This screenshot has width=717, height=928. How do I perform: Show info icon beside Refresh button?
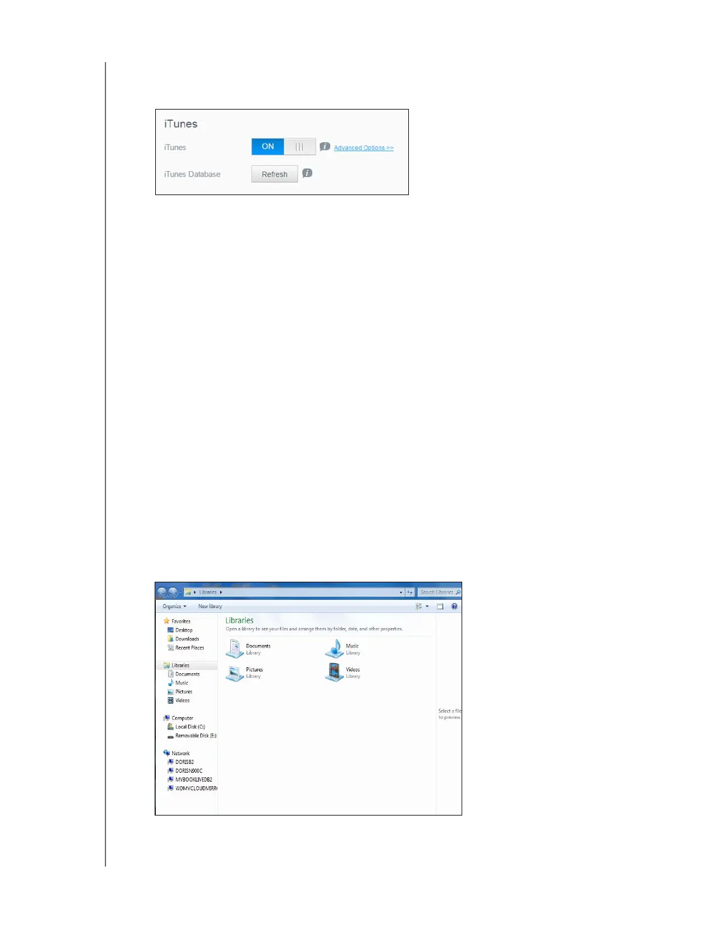click(x=307, y=173)
